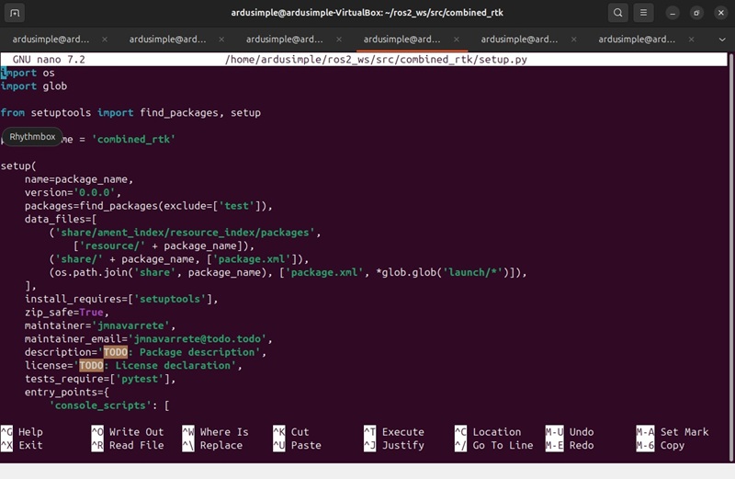
Task: Close the active fourth terminal tab
Action: tap(457, 40)
